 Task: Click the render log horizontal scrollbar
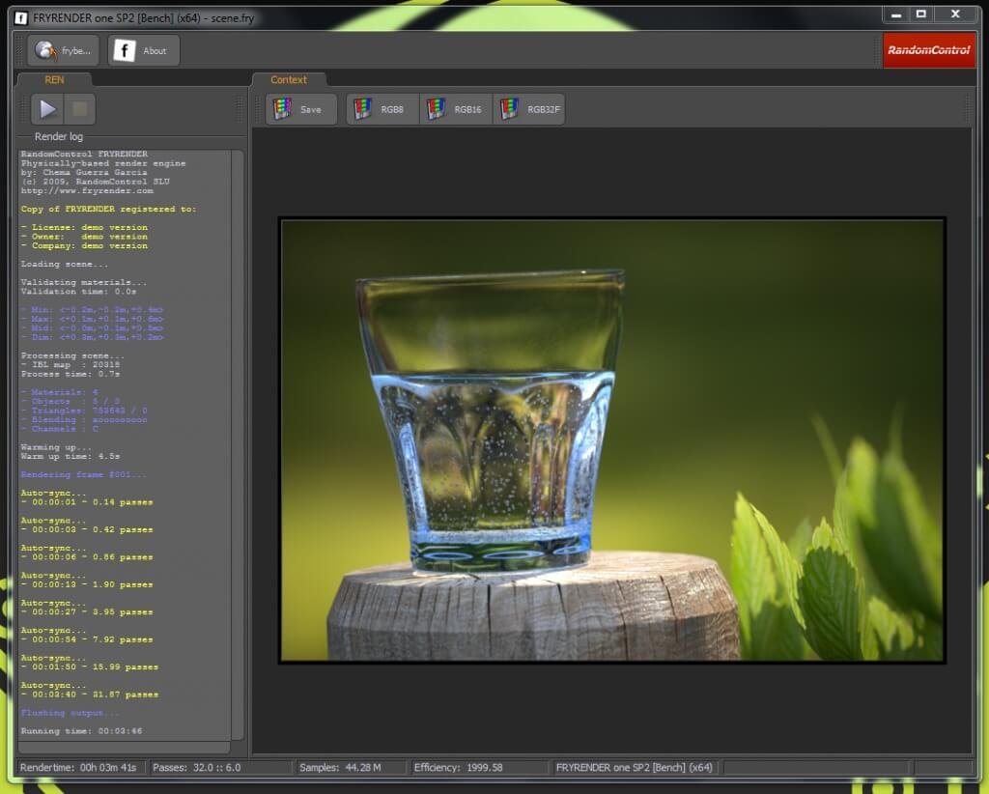tap(125, 748)
